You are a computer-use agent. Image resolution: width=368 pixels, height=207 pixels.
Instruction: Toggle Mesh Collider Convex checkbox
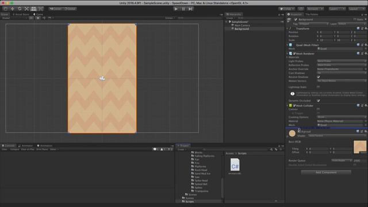click(318, 109)
